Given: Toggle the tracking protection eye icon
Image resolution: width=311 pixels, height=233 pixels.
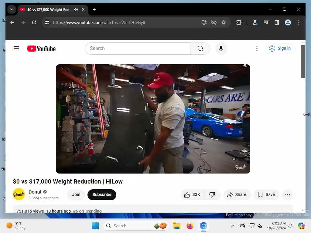Looking at the screenshot, I should tap(214, 22).
